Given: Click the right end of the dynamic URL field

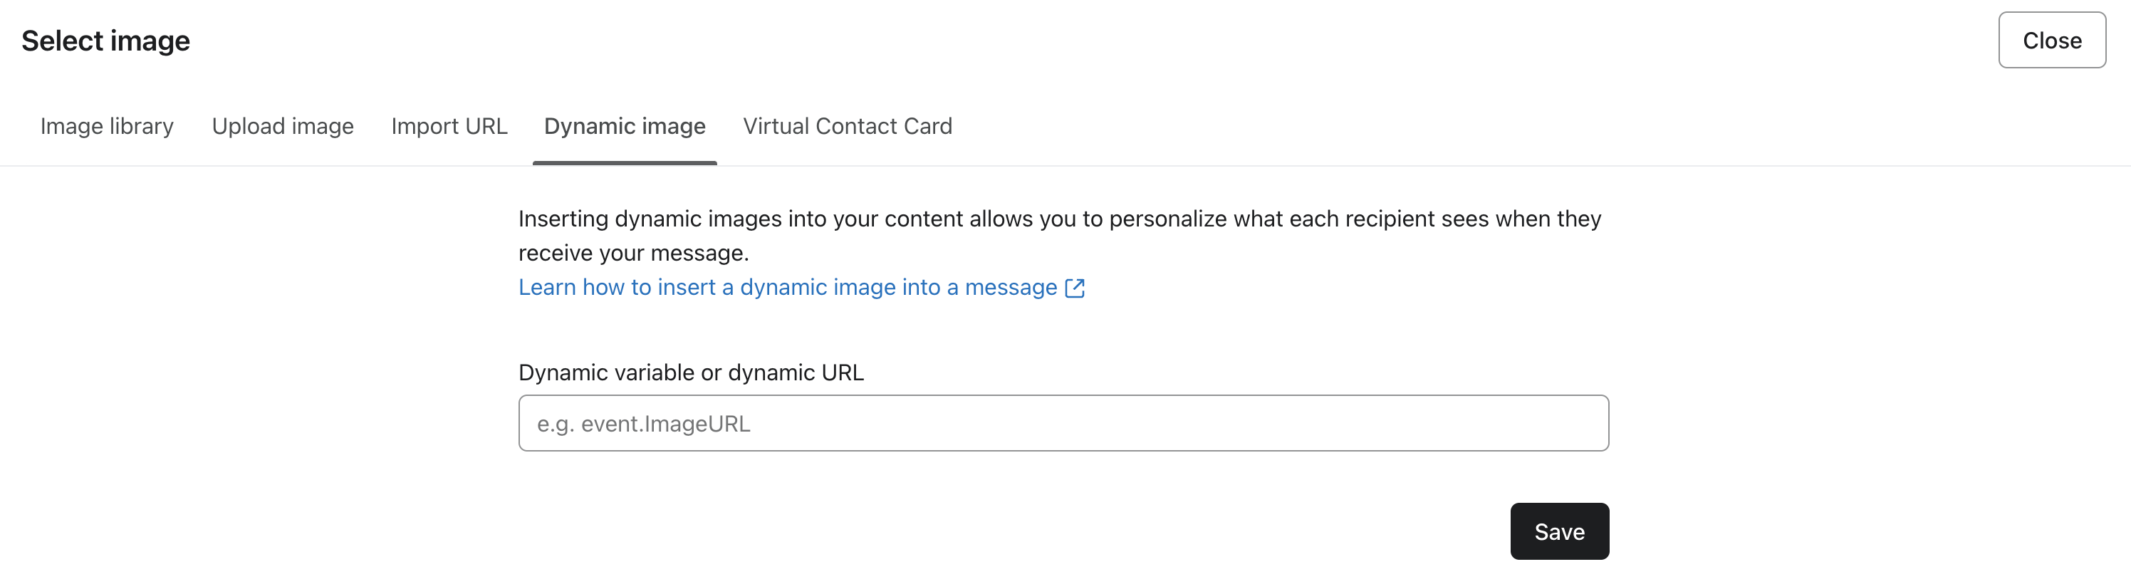Looking at the screenshot, I should (1572, 424).
